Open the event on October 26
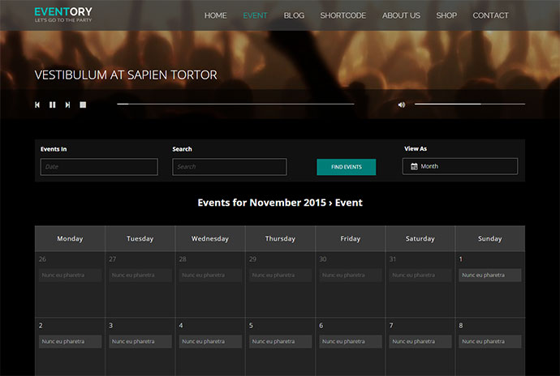This screenshot has height=376, width=560. [x=70, y=275]
